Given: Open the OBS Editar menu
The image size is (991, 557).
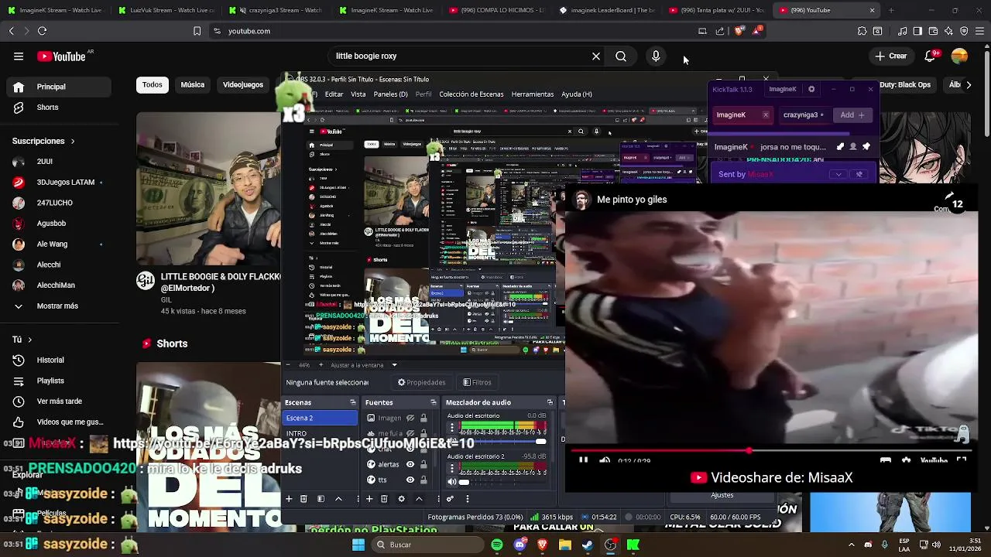Looking at the screenshot, I should click(x=334, y=94).
